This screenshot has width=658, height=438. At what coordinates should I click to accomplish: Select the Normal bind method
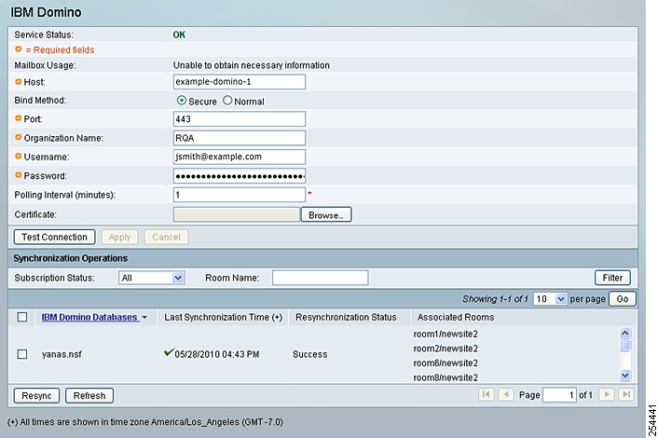[x=227, y=101]
